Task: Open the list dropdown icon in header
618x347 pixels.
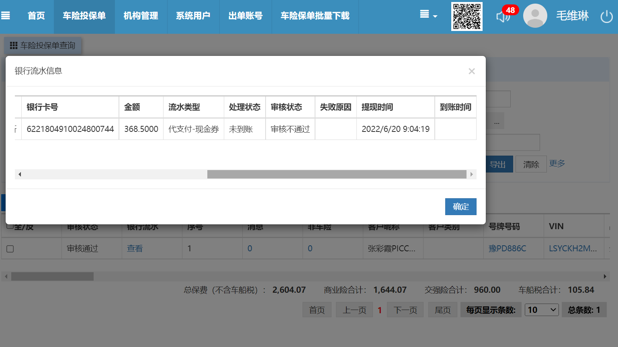Action: 428,15
